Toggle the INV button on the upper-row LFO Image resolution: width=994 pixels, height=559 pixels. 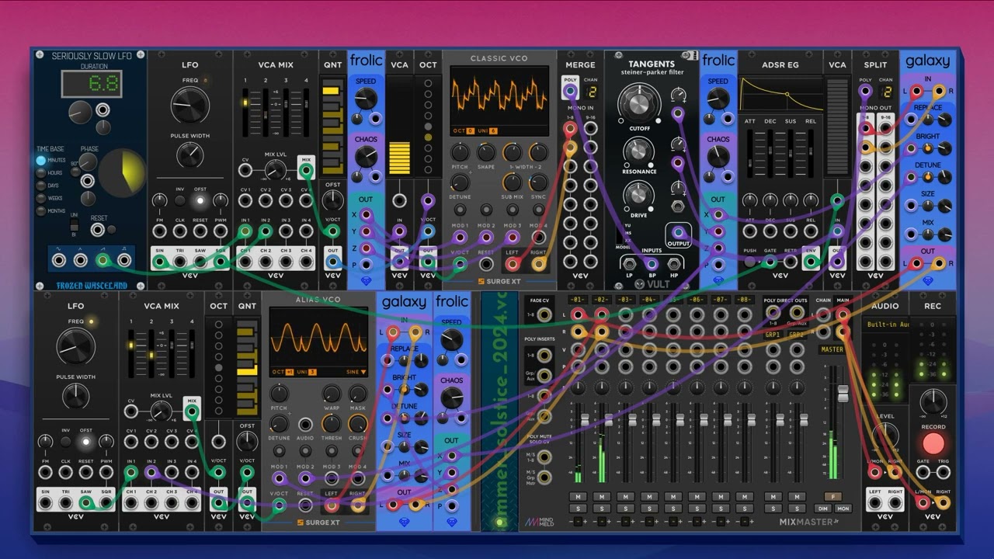point(179,200)
